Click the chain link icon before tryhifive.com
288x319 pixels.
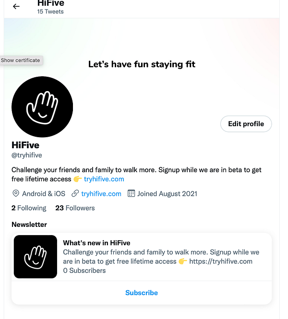[75, 193]
